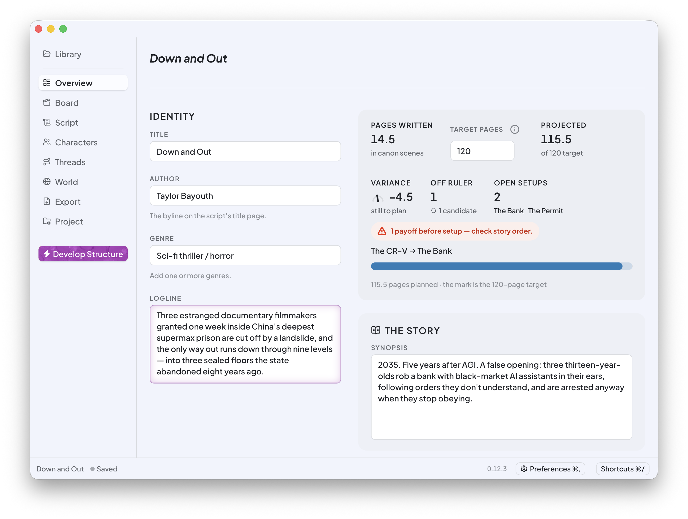Click the Board clapperboard icon

(47, 102)
